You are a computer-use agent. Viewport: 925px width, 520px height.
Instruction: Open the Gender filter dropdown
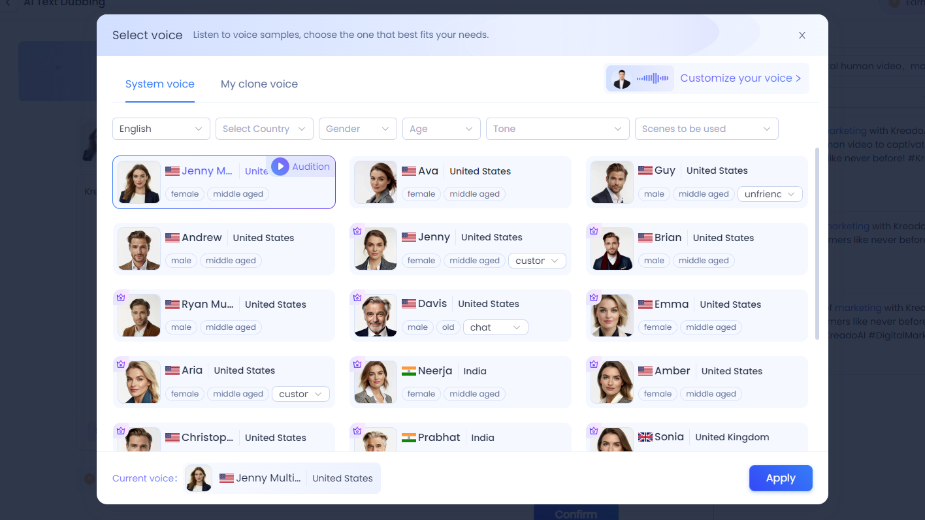[357, 129]
